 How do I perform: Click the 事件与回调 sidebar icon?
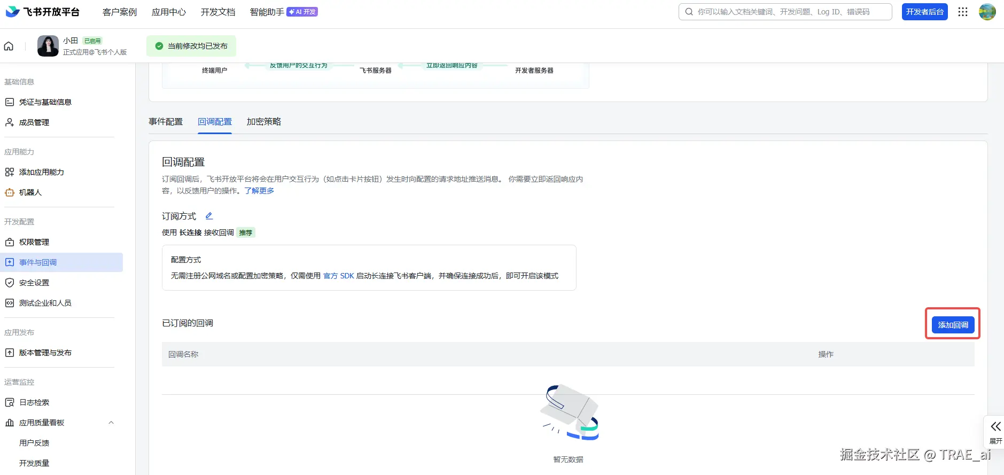click(x=10, y=262)
